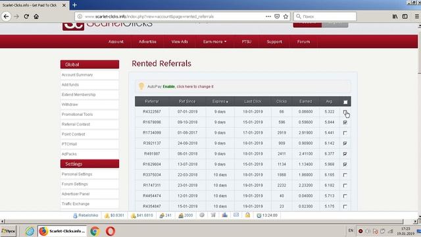Check the box for referral R3375034
This screenshot has height=237, width=421.
coord(345,175)
